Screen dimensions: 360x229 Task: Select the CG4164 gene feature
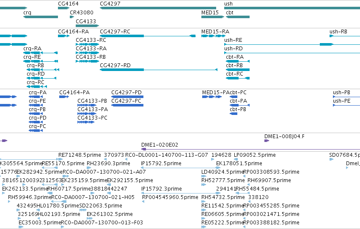pos(63,8)
